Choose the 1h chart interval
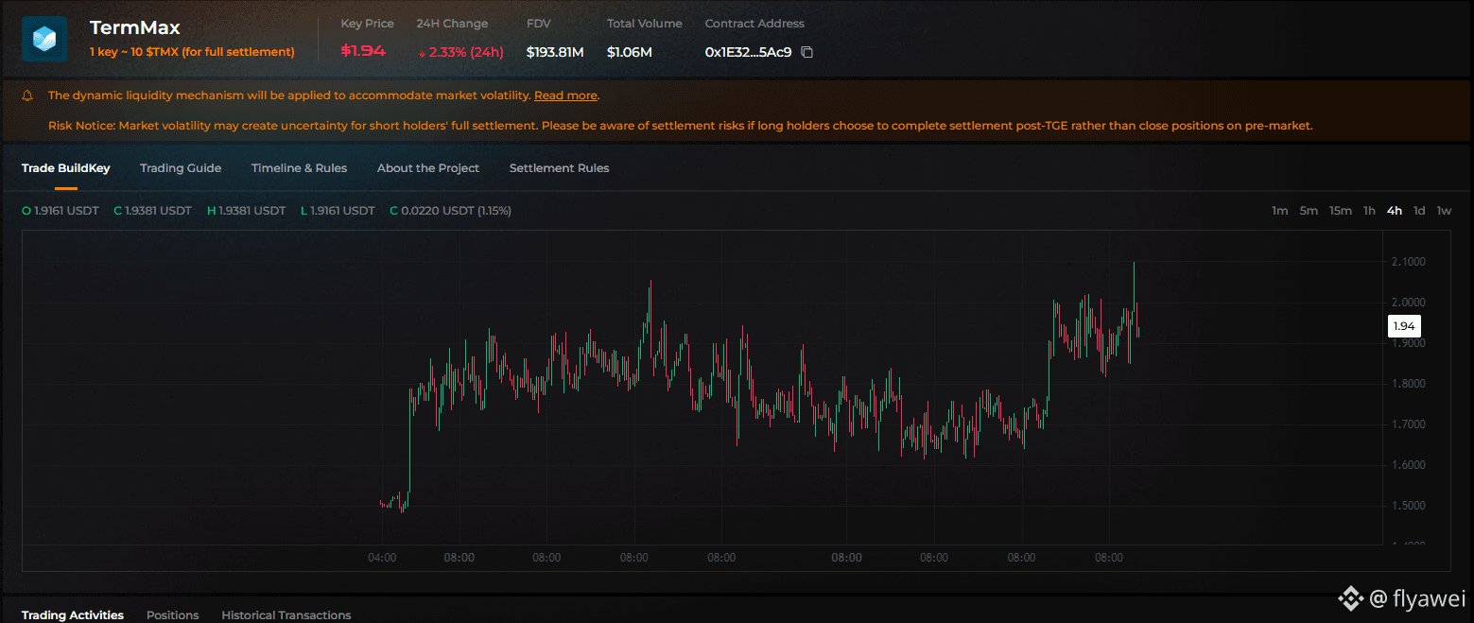 (x=1369, y=211)
